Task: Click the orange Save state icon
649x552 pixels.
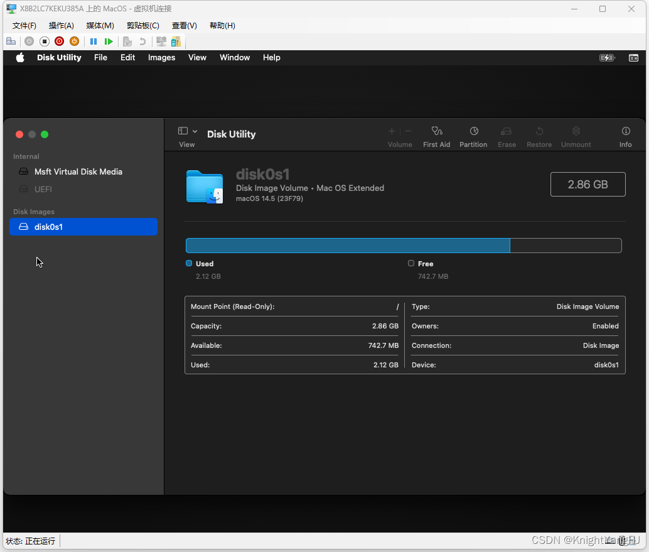Action: pos(75,41)
